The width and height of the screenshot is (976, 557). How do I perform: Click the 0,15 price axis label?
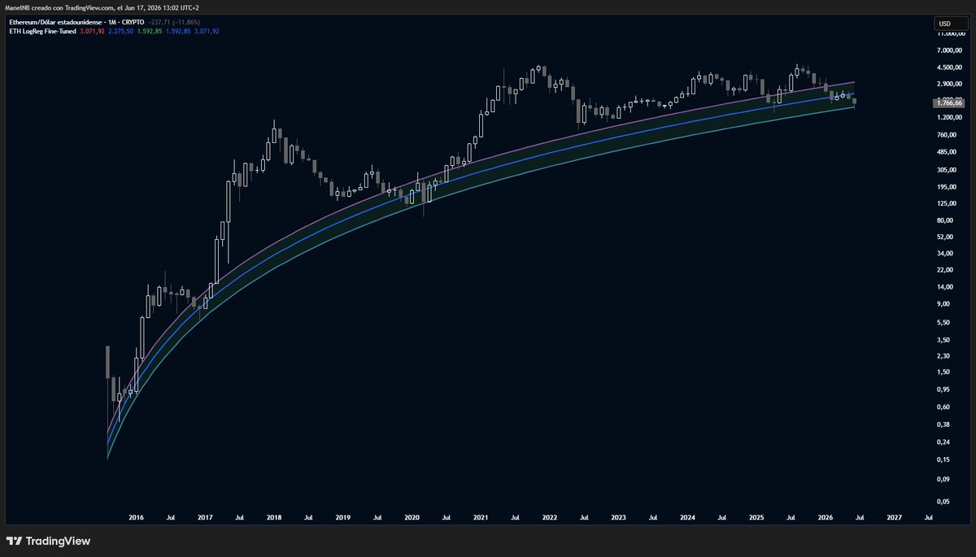pos(944,459)
